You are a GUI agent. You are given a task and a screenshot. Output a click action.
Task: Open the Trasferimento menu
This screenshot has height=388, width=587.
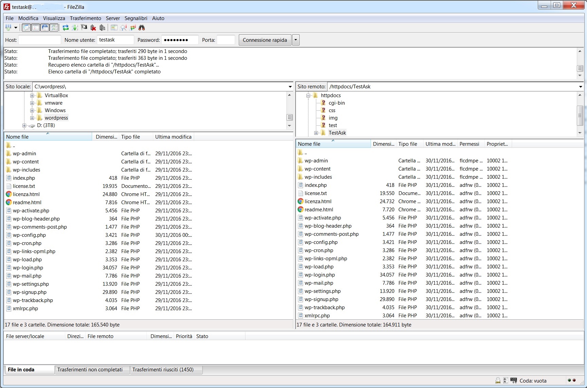point(86,18)
